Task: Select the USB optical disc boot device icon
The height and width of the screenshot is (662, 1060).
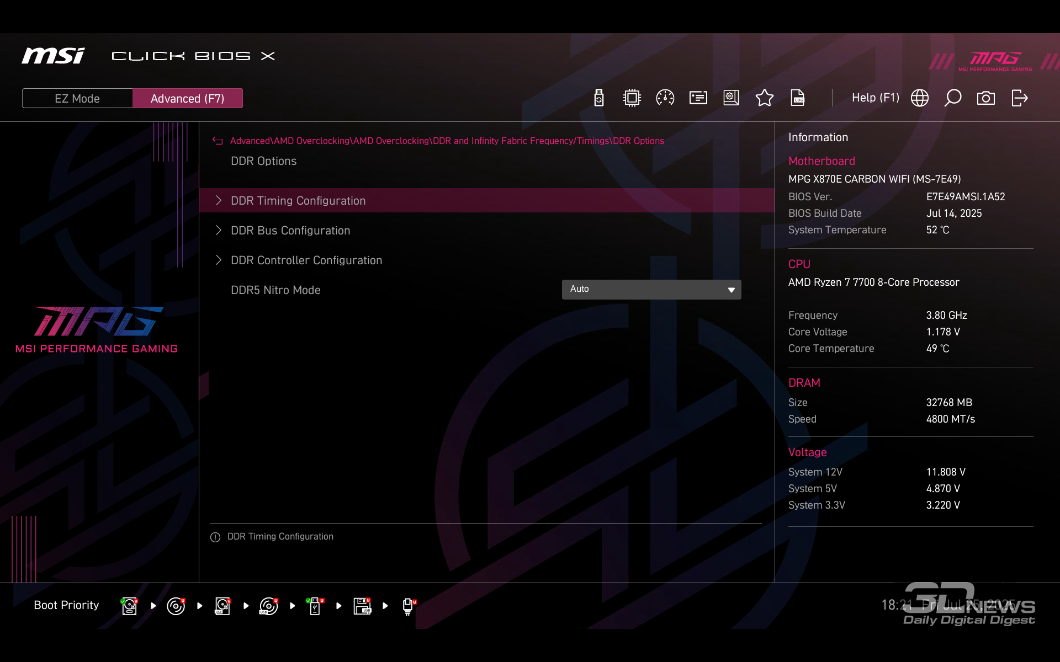Action: coord(269,606)
